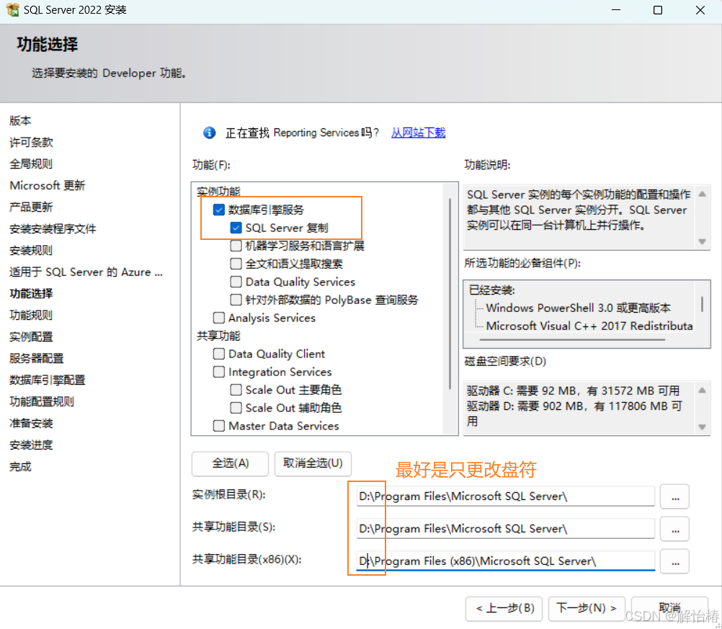Click the 取消 button
The width and height of the screenshot is (722, 629).
[669, 608]
